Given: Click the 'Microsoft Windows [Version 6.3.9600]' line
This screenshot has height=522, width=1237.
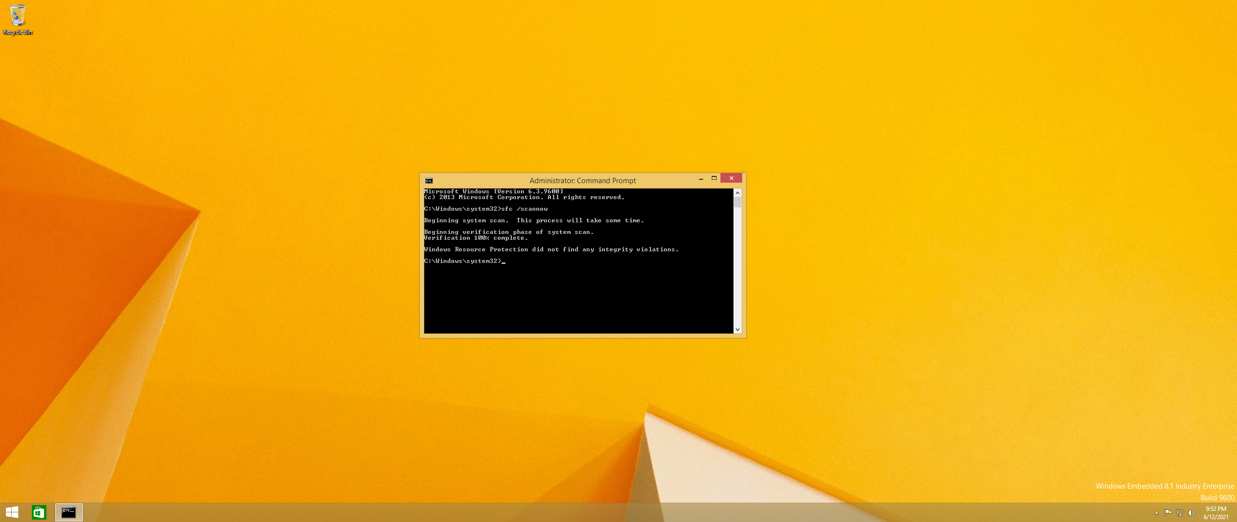Looking at the screenshot, I should (x=493, y=191).
